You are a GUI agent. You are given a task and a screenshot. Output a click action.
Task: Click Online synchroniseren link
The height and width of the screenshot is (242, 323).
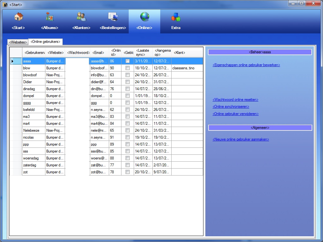[x=231, y=107]
